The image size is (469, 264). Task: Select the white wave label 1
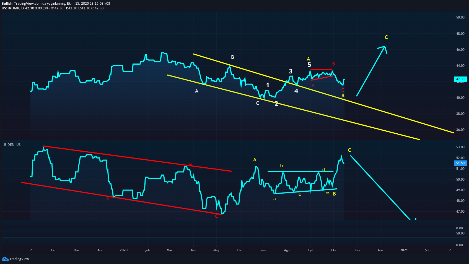[x=268, y=85]
